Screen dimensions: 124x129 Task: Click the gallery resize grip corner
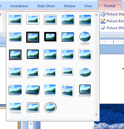[x=98, y=119]
